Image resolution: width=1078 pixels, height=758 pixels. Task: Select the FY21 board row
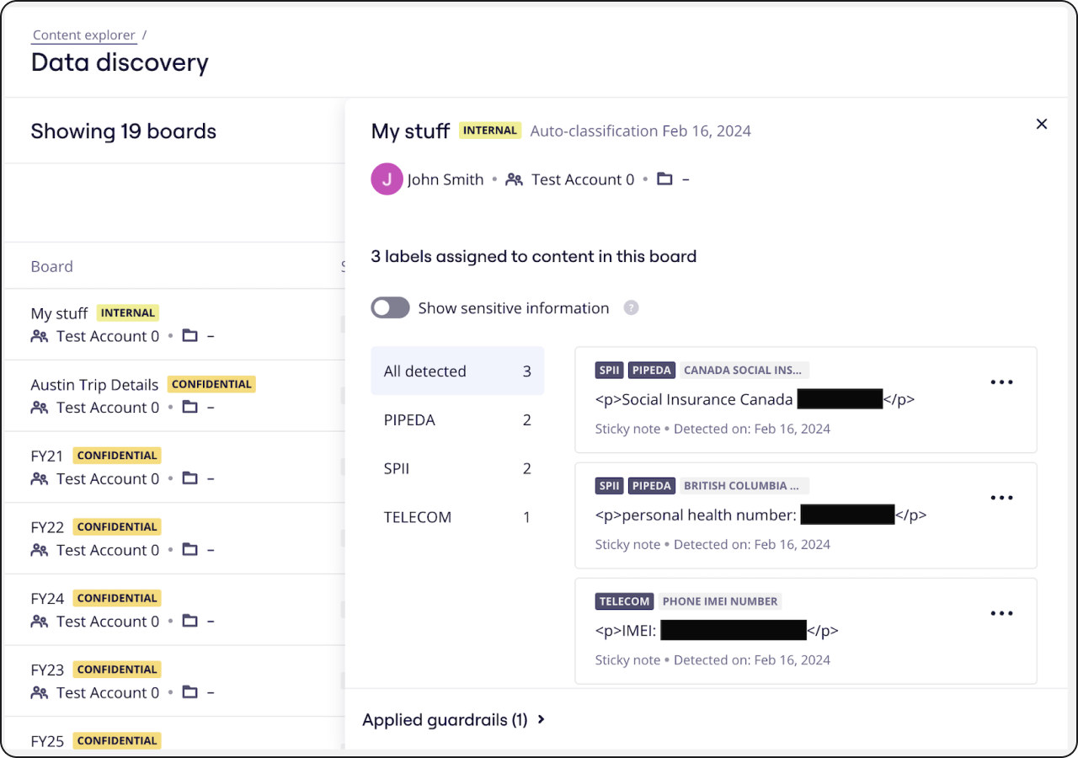click(x=47, y=456)
